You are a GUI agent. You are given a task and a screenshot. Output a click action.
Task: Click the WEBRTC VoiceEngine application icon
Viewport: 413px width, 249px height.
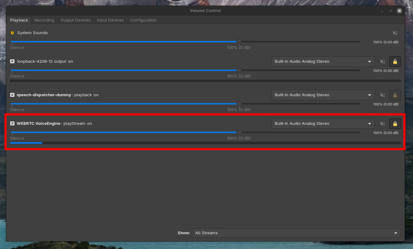click(13, 124)
